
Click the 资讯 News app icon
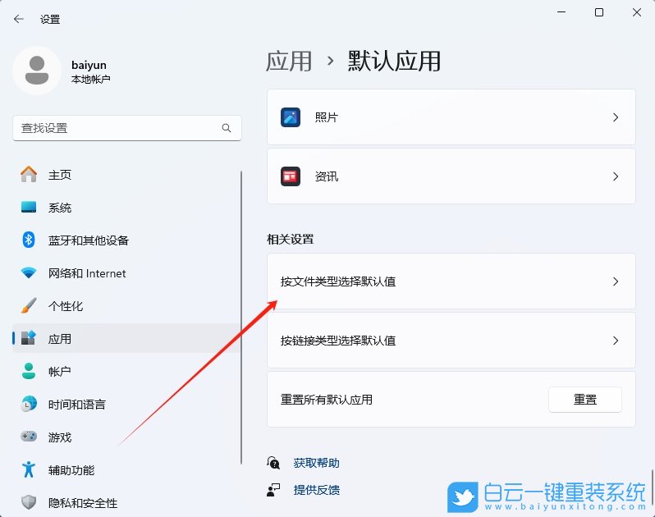click(x=291, y=176)
